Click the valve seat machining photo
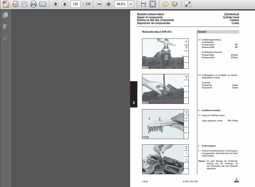The image size is (255, 187). coord(163,53)
